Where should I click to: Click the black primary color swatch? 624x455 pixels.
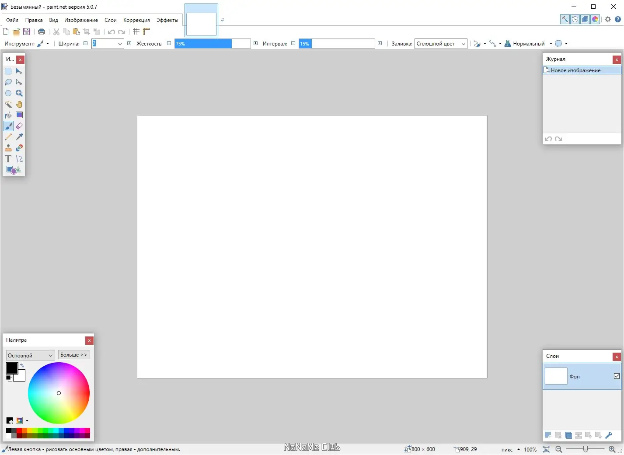(x=12, y=368)
